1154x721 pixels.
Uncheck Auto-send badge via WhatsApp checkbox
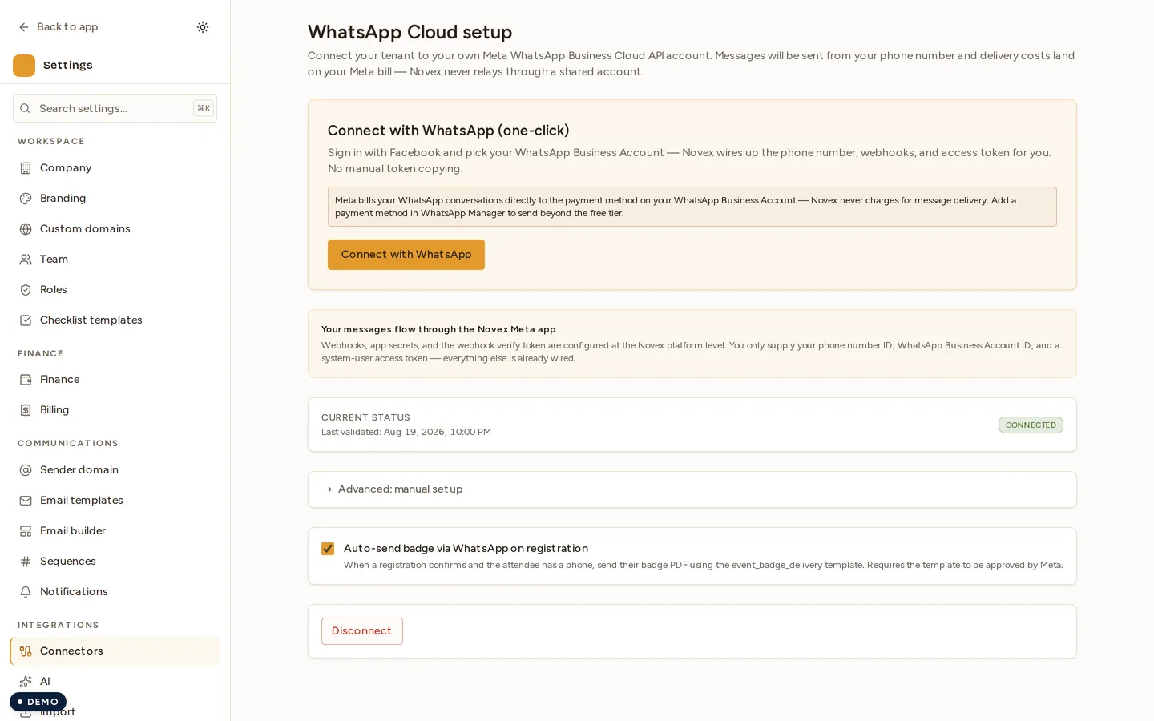328,549
